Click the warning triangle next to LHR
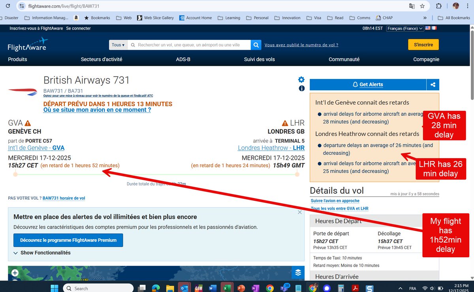This screenshot has height=292, width=474. tap(285, 123)
